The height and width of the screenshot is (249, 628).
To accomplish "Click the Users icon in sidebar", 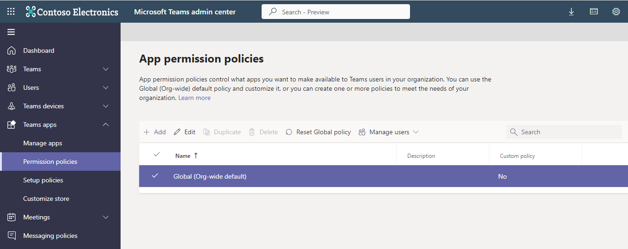I will point(12,87).
